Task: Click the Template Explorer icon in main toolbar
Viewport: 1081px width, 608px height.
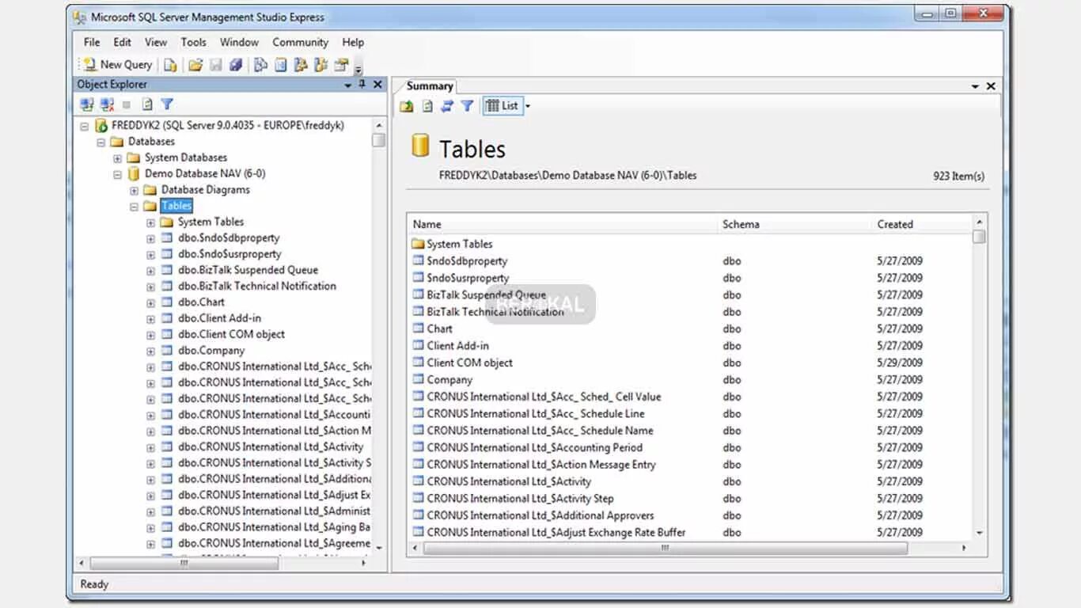Action: pos(321,65)
